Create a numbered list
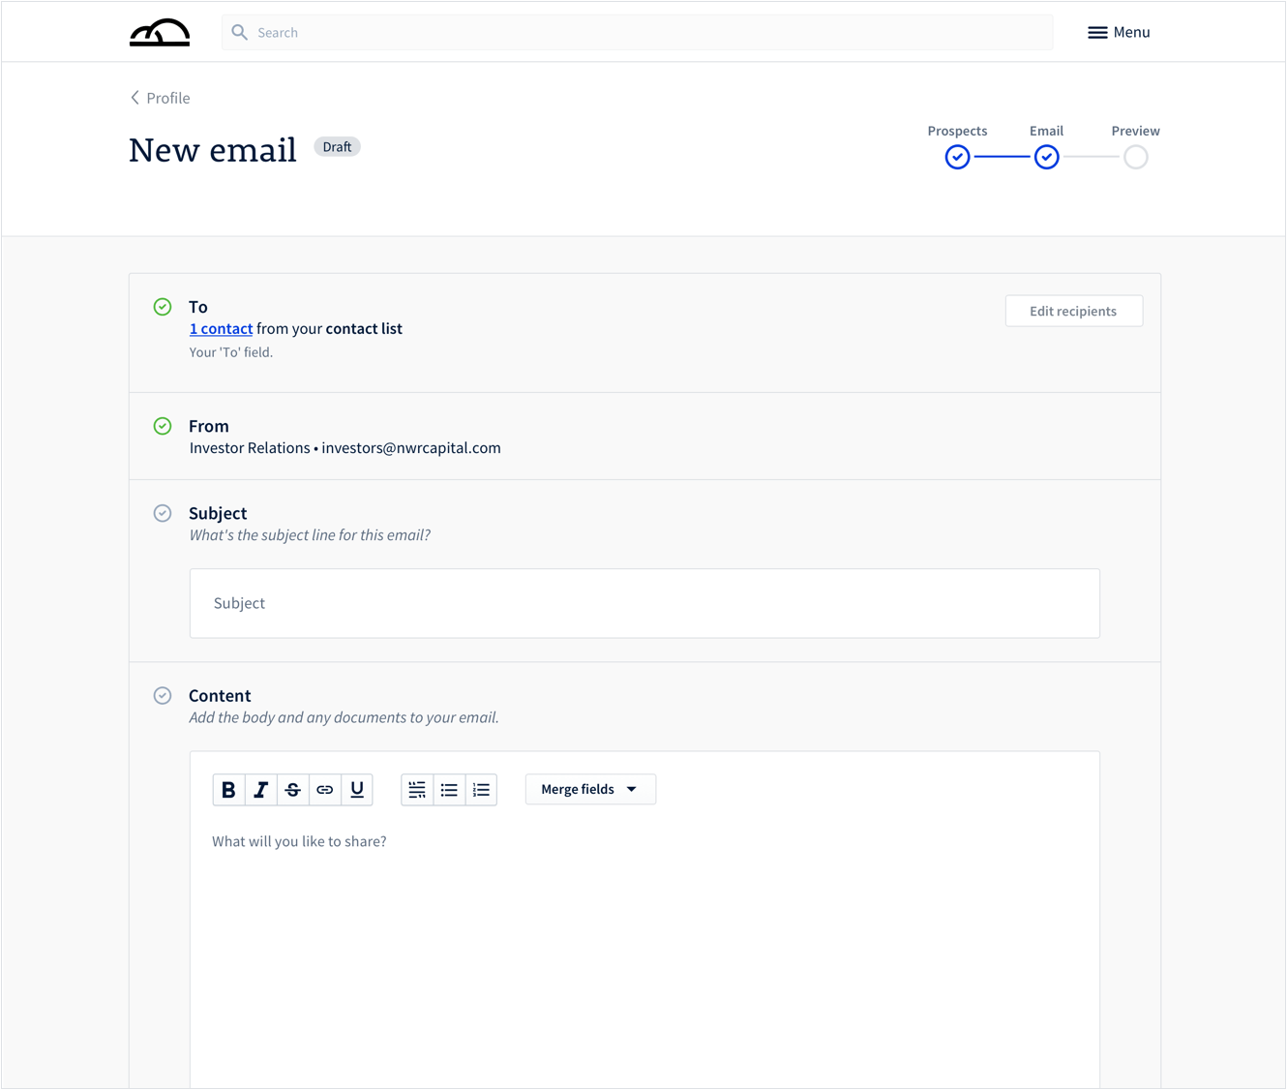1287x1090 pixels. tap(481, 790)
